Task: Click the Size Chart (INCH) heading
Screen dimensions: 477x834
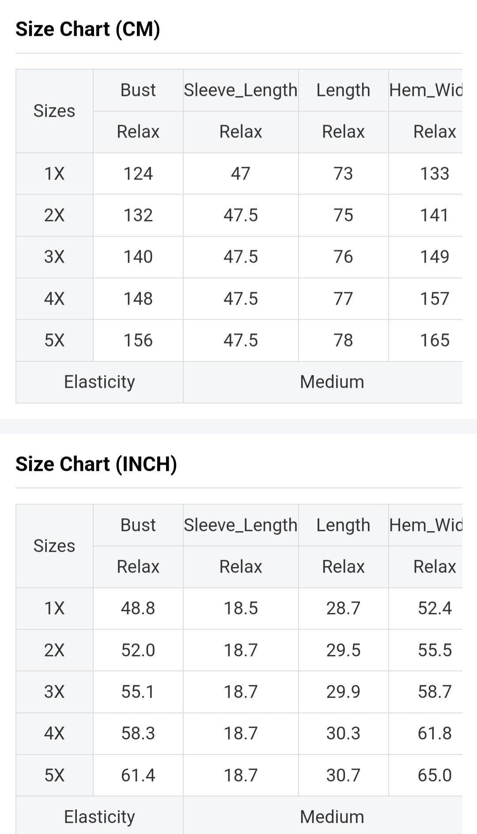Action: coord(96,464)
